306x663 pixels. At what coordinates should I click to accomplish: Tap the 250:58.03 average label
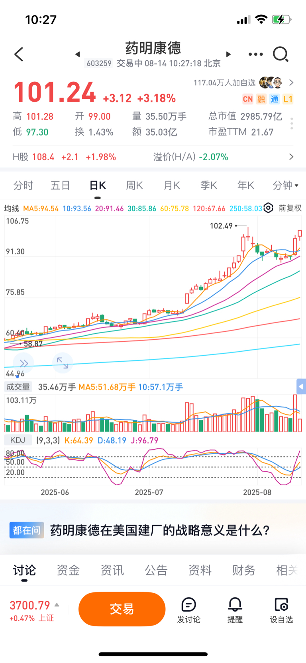click(246, 209)
